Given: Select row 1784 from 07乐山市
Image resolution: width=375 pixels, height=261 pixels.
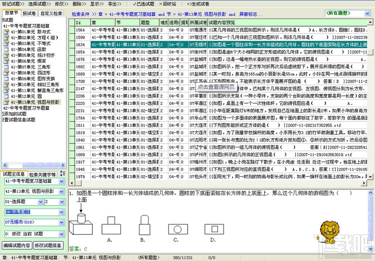Looking at the screenshot, I should pyautogui.click(x=218, y=118).
